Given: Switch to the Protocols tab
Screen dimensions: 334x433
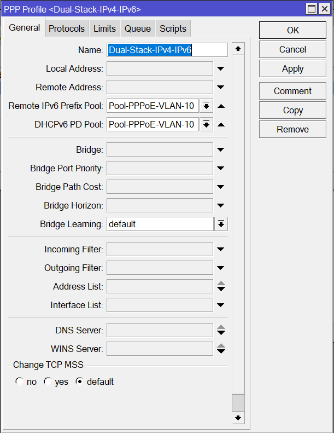Looking at the screenshot, I should (x=67, y=29).
